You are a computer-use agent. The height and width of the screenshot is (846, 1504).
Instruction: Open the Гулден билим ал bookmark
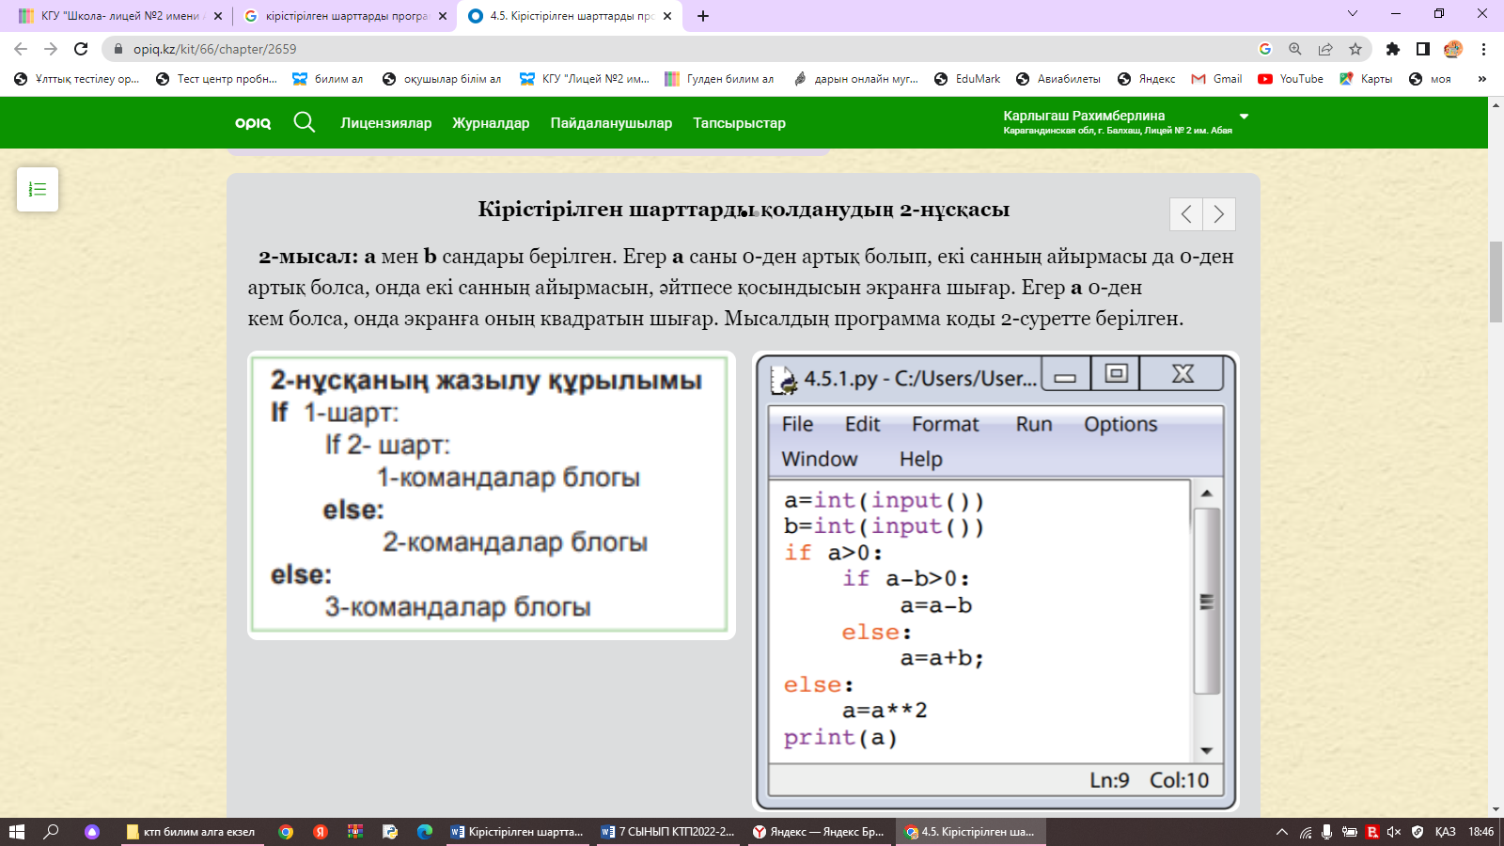[719, 79]
